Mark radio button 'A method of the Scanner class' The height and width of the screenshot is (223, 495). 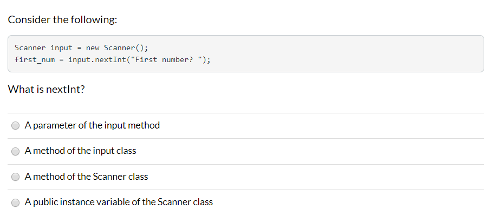pos(15,177)
